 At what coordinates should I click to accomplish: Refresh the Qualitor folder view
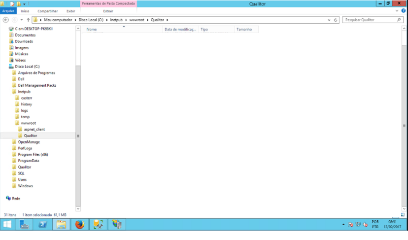coord(336,20)
